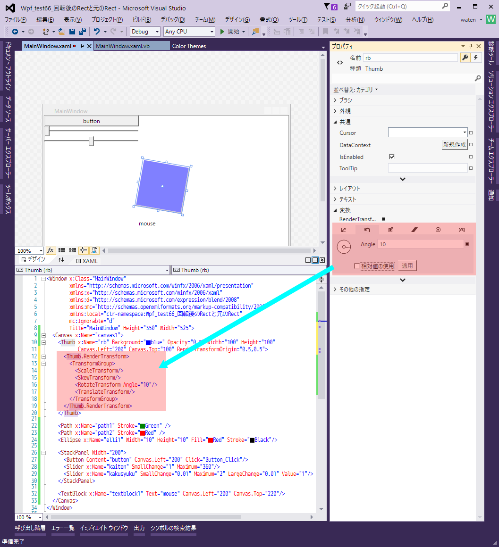Click the DataContext 新規作成 button
Screen dimensions: 499x547
455,145
